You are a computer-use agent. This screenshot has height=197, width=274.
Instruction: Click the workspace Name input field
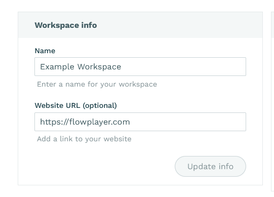(x=140, y=67)
